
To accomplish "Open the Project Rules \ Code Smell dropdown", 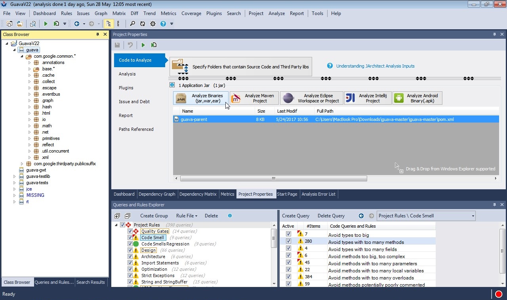I will pyautogui.click(x=473, y=216).
